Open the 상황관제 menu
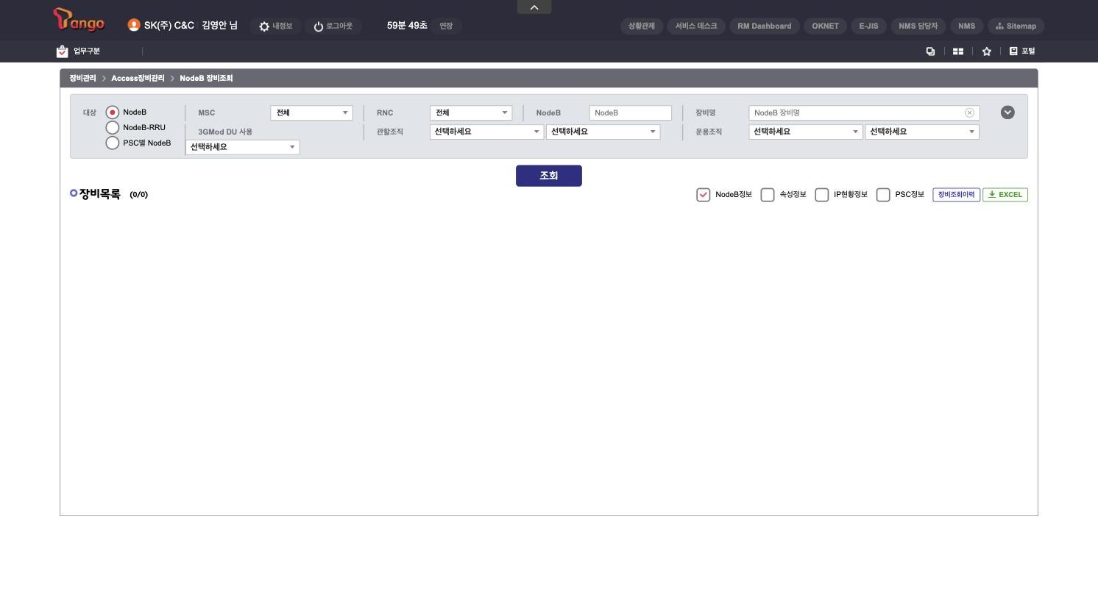The height and width of the screenshot is (597, 1098). 642,26
